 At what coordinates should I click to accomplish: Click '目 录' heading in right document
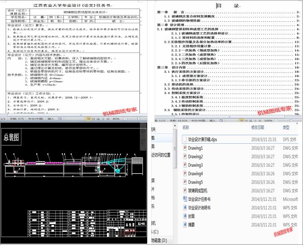pos(228,6)
